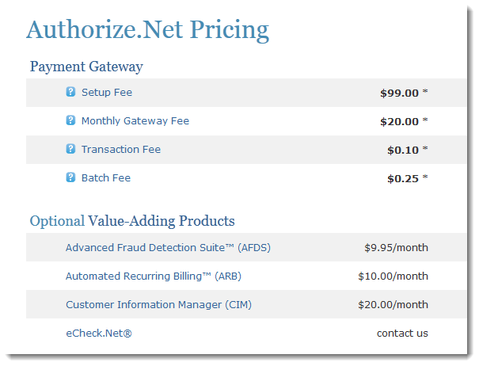
Task: Click the $0.10 transaction fee amount
Action: click(403, 150)
